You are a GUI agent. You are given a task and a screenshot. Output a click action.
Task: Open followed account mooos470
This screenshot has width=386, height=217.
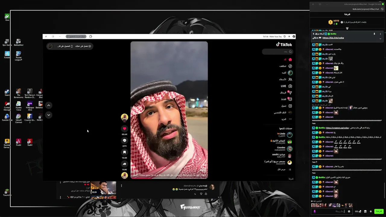tap(278, 162)
